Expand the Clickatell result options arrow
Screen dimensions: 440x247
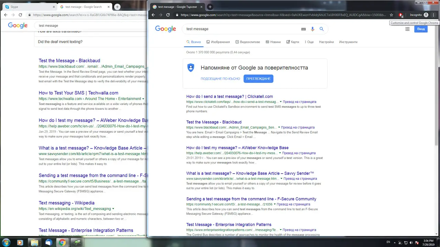(x=280, y=102)
